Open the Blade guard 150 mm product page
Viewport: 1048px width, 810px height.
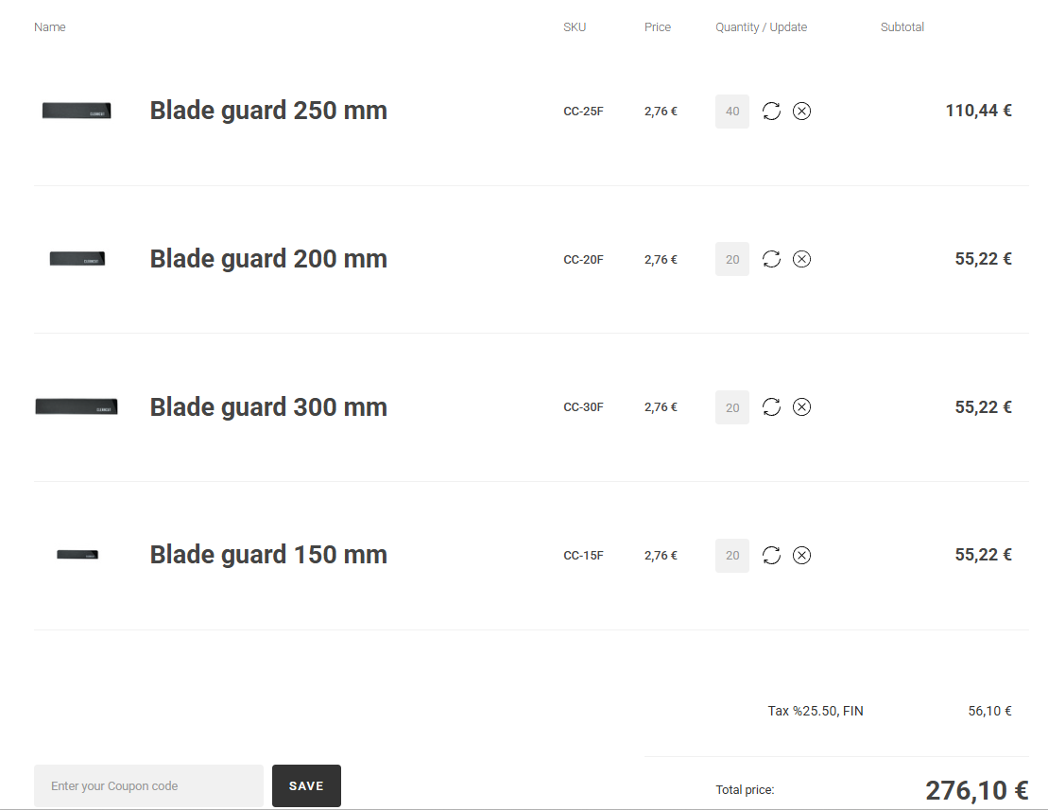click(268, 555)
